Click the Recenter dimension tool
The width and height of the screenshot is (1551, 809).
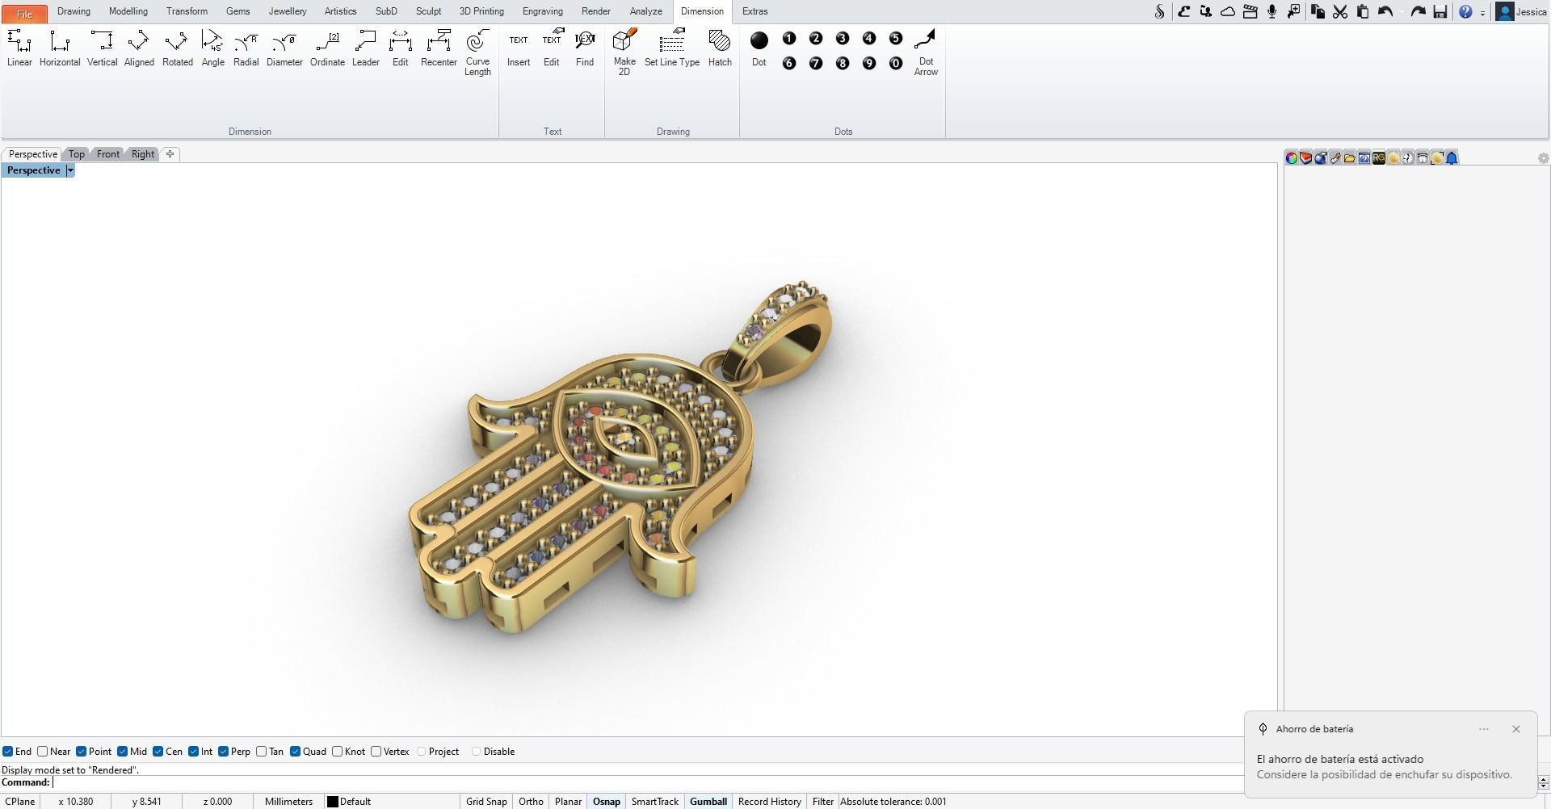coord(439,48)
